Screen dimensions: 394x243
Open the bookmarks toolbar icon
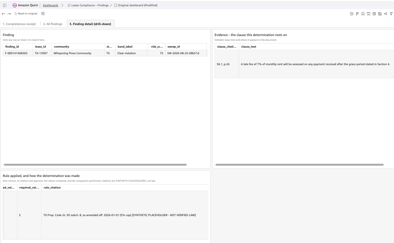pyautogui.click(x=363, y=14)
